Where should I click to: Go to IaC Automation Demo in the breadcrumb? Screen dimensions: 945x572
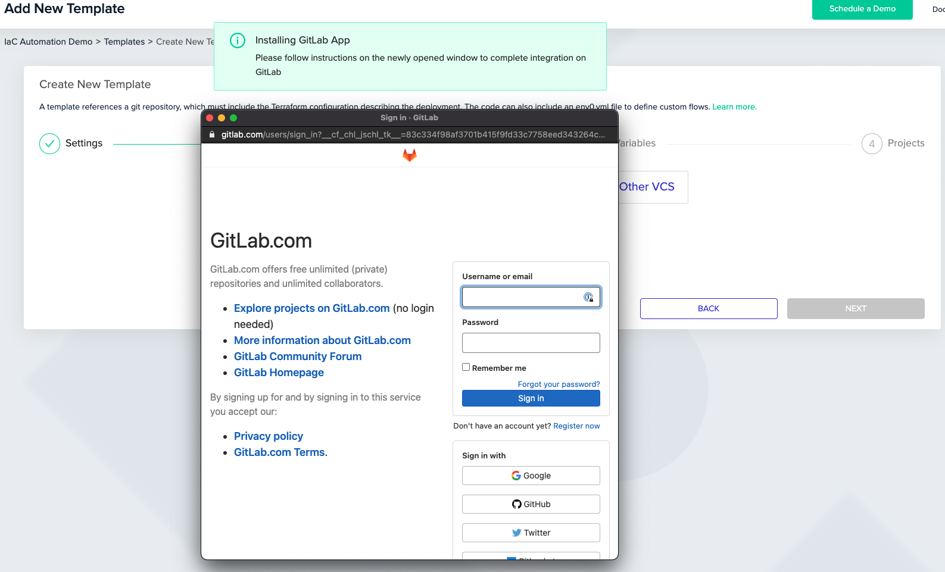click(x=48, y=42)
